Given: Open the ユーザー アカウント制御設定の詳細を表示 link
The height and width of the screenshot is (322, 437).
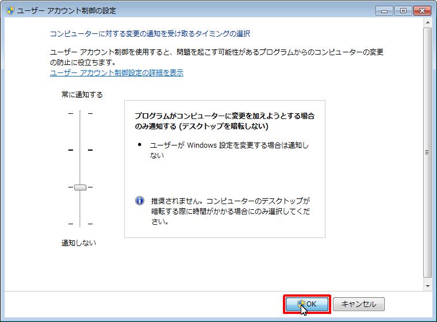Looking at the screenshot, I should [117, 73].
